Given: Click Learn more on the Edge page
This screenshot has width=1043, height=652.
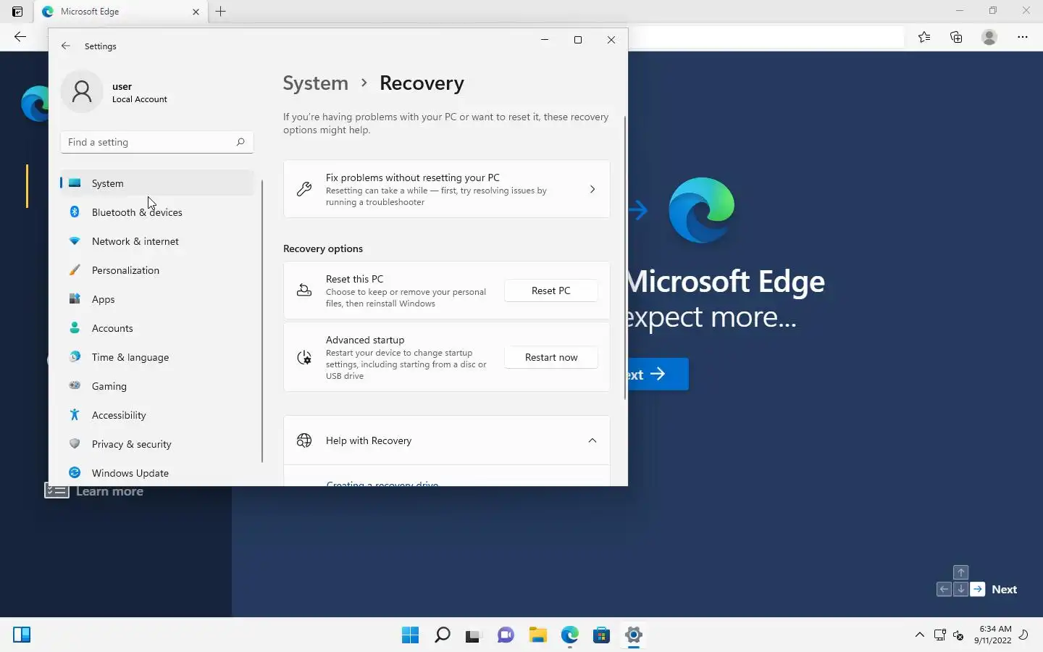Looking at the screenshot, I should click(x=109, y=491).
